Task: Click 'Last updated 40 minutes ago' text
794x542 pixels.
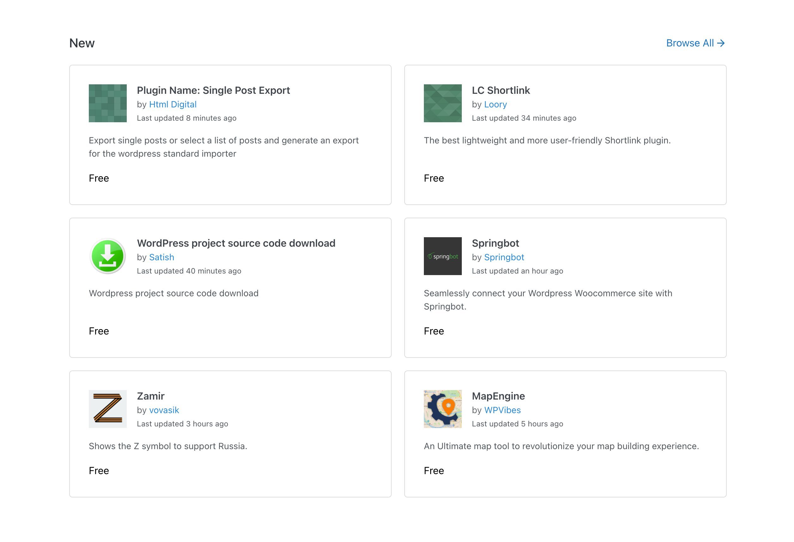Action: pos(189,271)
